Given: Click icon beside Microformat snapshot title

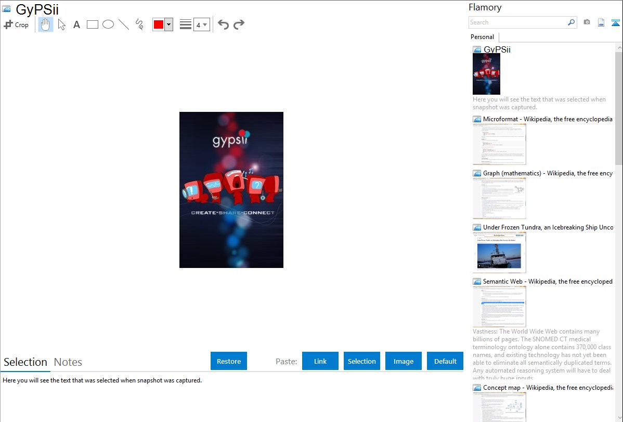Looking at the screenshot, I should (x=477, y=119).
